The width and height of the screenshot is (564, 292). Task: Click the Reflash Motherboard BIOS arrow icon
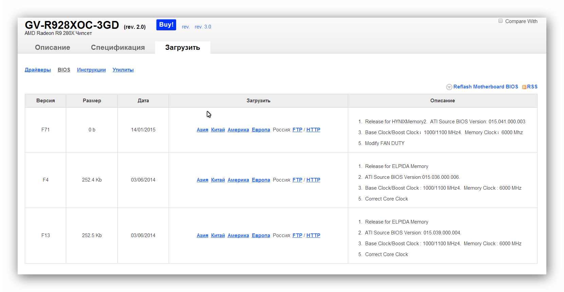tap(449, 87)
